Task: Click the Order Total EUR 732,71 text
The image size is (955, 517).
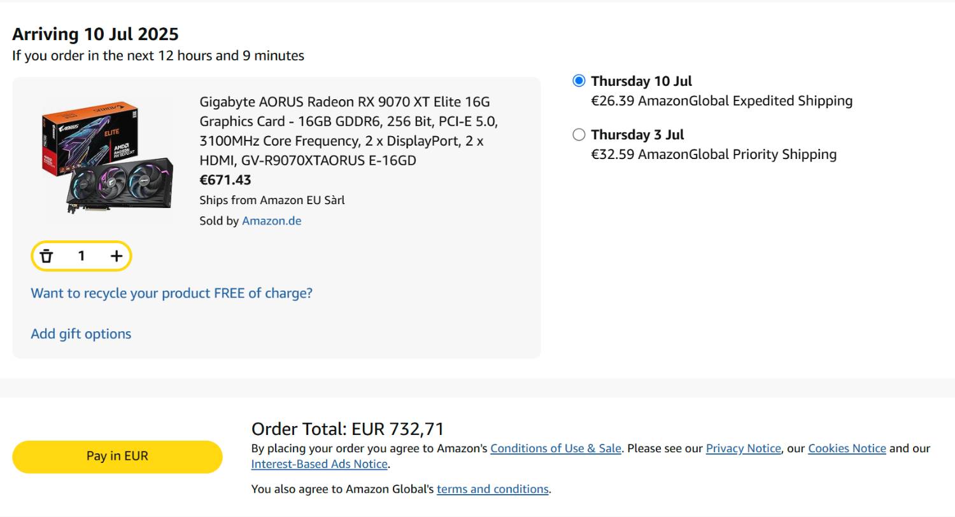Action: (x=348, y=429)
